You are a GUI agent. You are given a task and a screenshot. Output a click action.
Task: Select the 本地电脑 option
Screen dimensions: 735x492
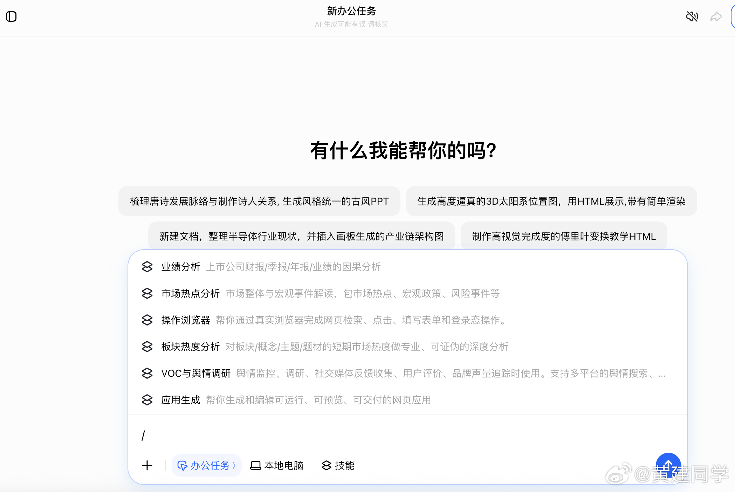coord(277,465)
